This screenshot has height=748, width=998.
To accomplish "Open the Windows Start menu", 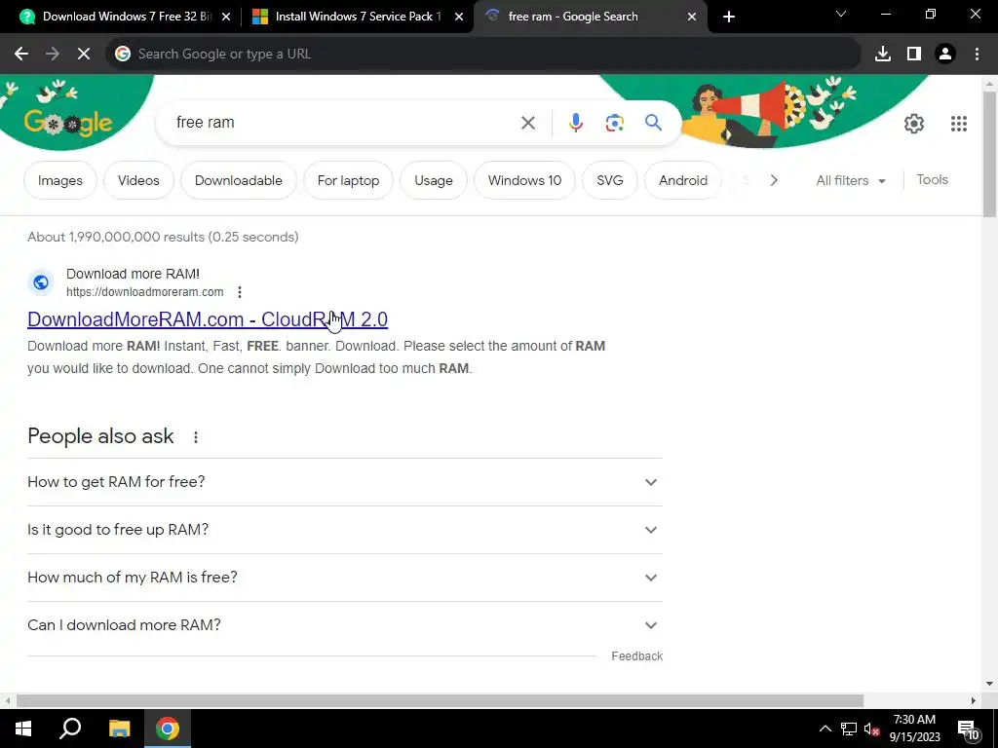I will point(23,729).
